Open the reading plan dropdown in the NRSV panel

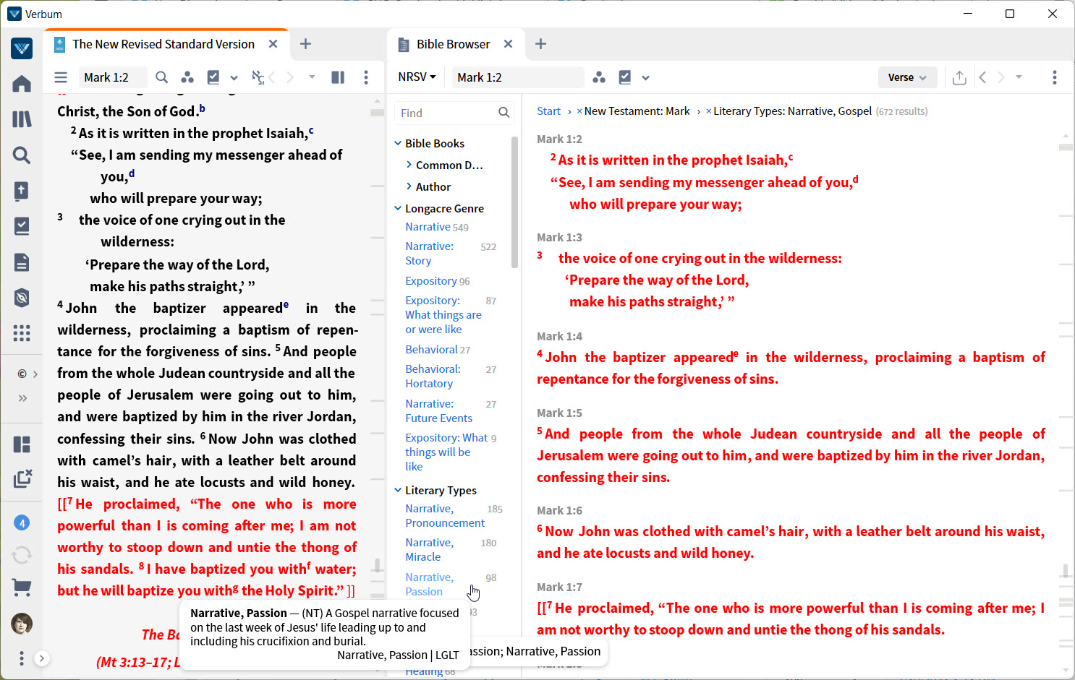[x=234, y=78]
